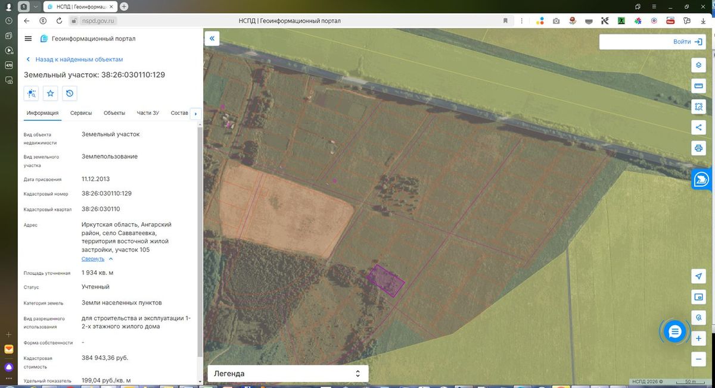Viewport: 715px width, 388px height.
Task: Switch to the Сервисы tab
Action: (81, 113)
